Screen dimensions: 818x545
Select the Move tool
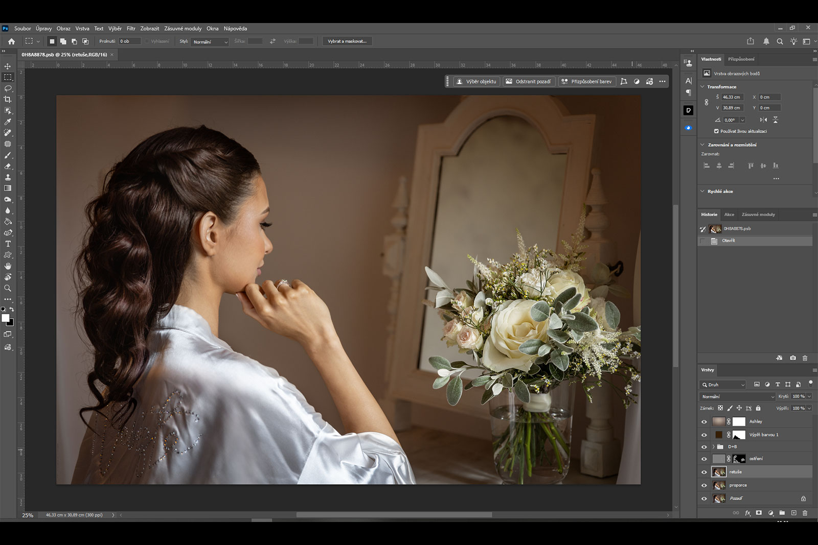point(8,66)
